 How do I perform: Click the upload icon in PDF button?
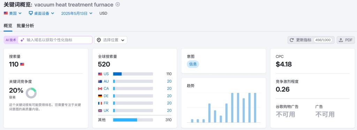[341, 40]
